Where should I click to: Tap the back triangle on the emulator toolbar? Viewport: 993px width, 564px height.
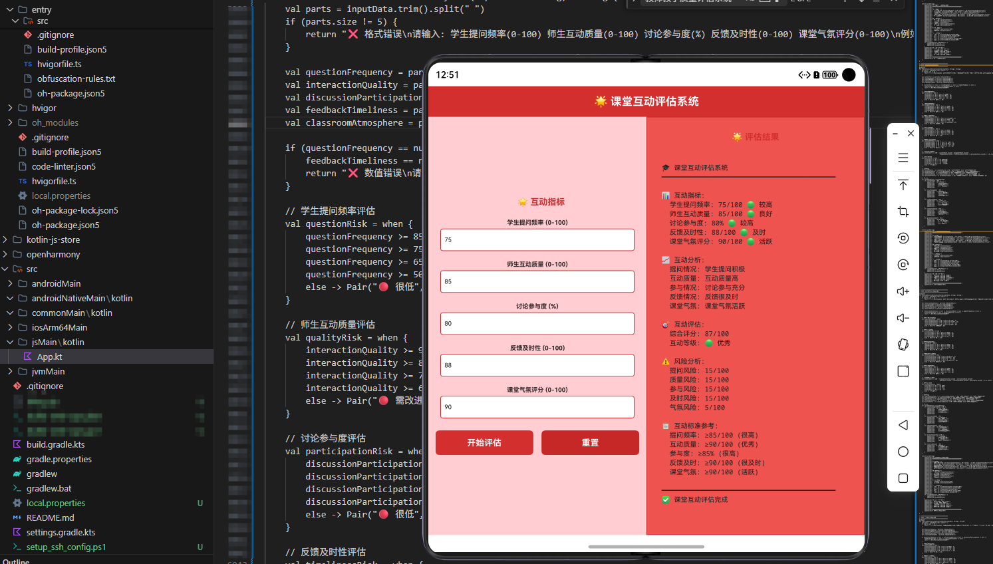pos(903,424)
